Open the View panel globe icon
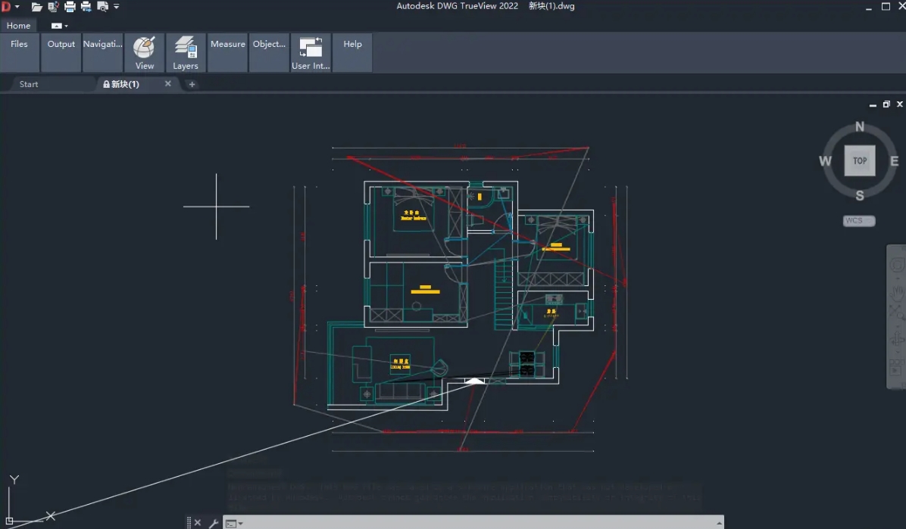906x529 pixels. (x=144, y=47)
